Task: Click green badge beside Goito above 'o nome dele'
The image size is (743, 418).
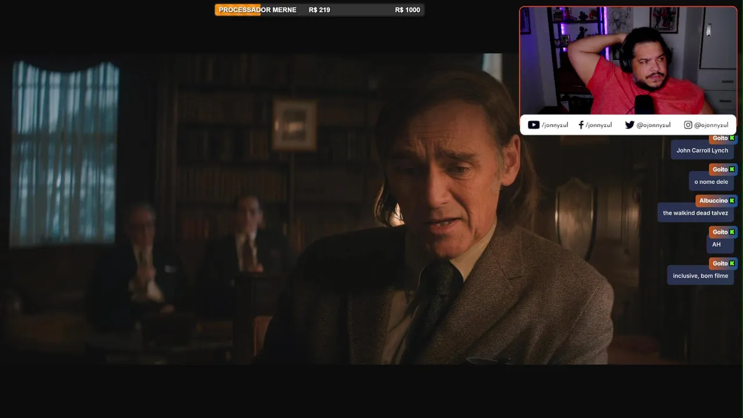Action: [x=732, y=170]
